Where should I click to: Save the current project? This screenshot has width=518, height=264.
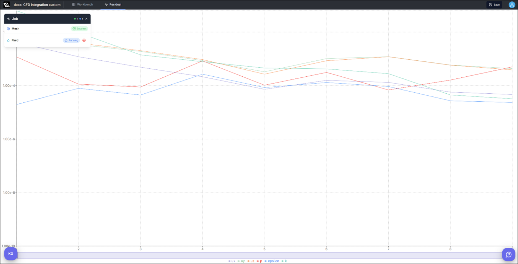(494, 5)
